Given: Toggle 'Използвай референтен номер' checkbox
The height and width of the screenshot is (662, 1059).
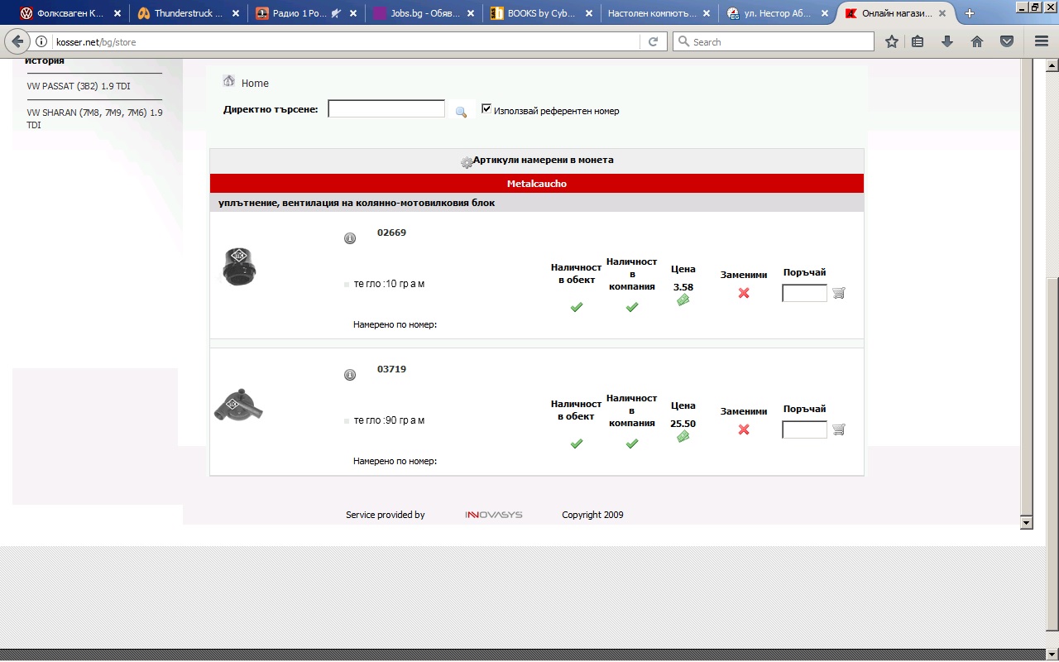Looking at the screenshot, I should coord(486,109).
